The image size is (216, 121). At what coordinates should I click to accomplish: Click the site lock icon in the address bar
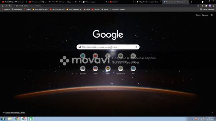14,6
